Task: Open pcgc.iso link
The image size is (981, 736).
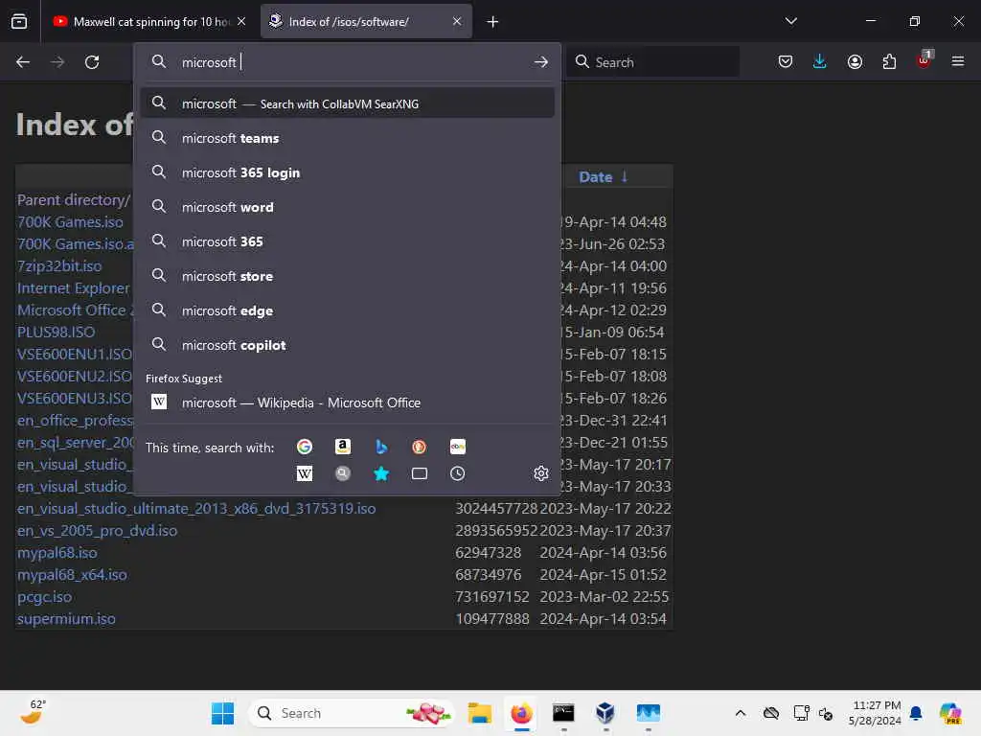Action: (x=44, y=597)
